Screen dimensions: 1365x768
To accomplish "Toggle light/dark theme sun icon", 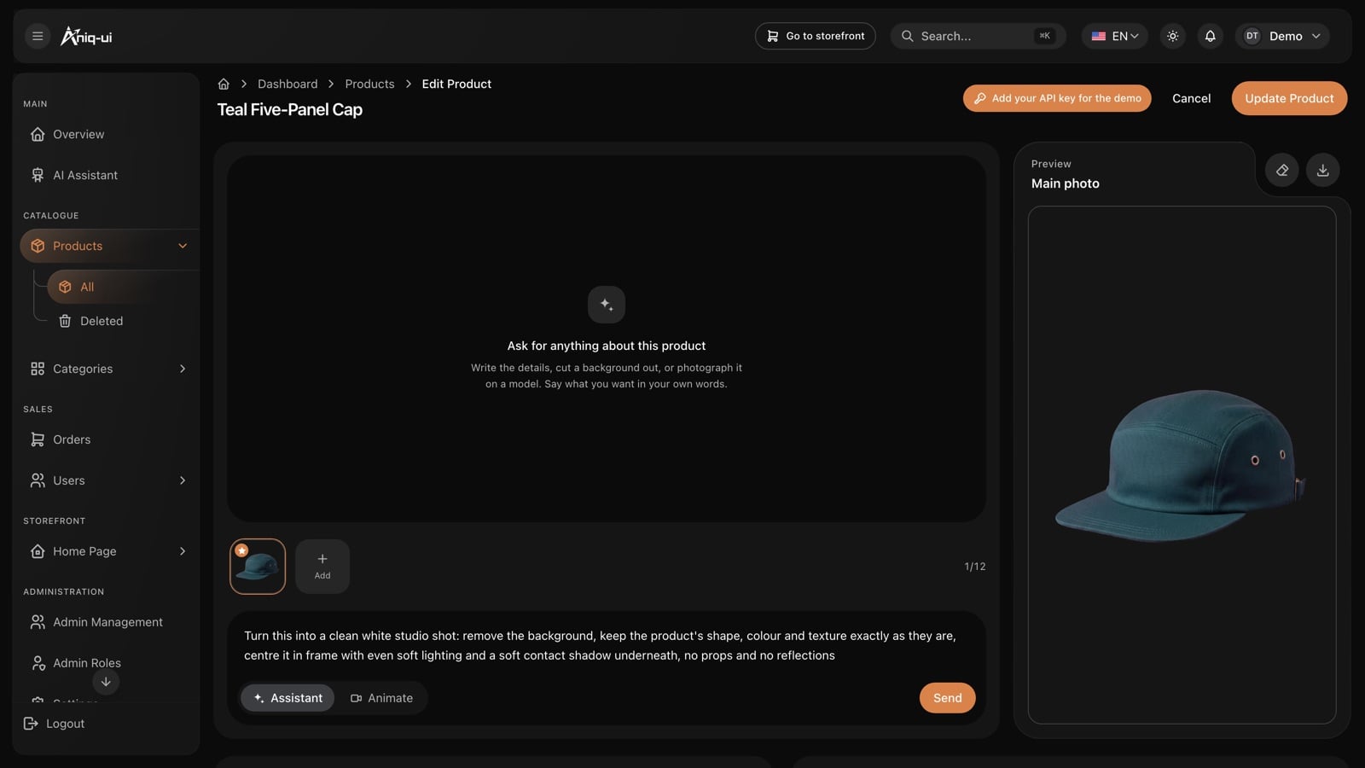I will point(1173,36).
